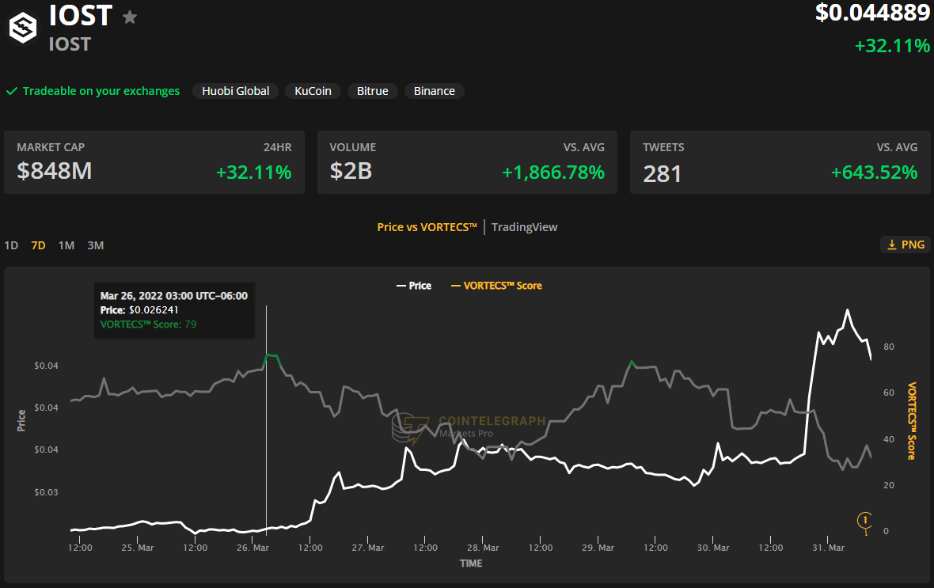Toggle the VORTECS Score legend entry
934x588 pixels.
point(496,286)
